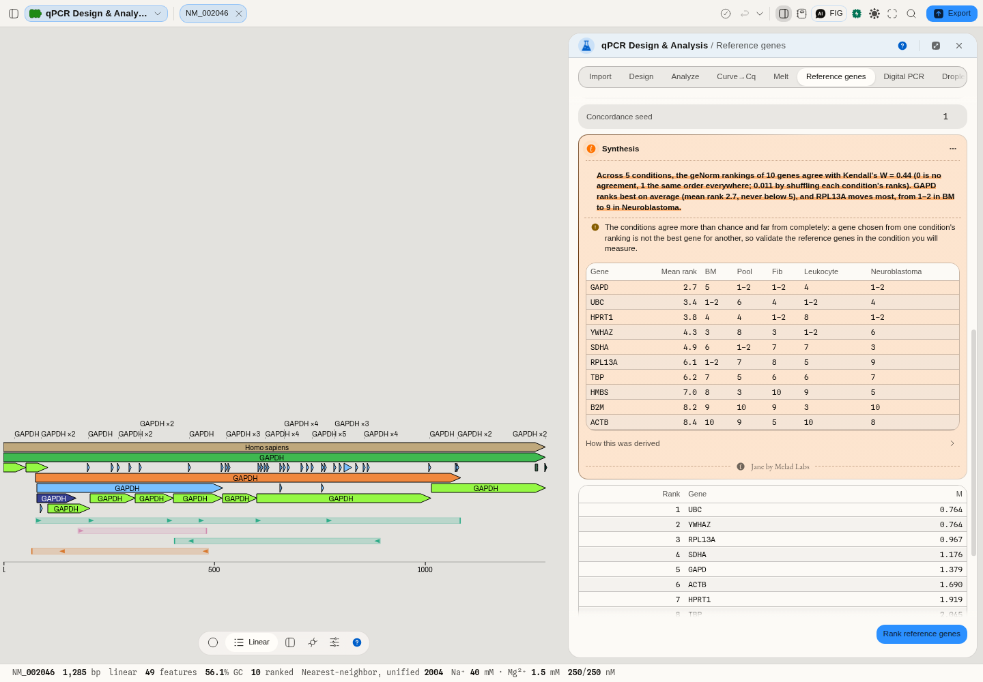Click the Rank reference genes button

coord(922,634)
